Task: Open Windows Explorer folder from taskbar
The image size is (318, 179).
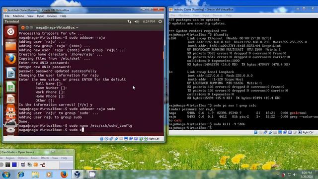Action: point(35,175)
